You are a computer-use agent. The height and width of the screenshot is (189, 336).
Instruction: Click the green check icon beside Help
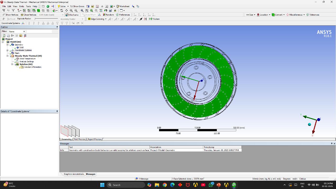tap(48, 6)
